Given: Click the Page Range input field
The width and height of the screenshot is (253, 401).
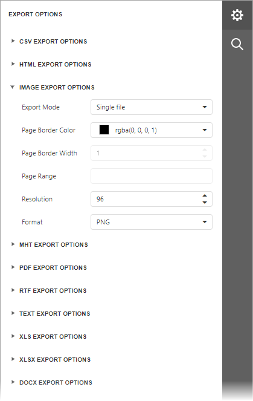Looking at the screenshot, I should click(x=152, y=176).
